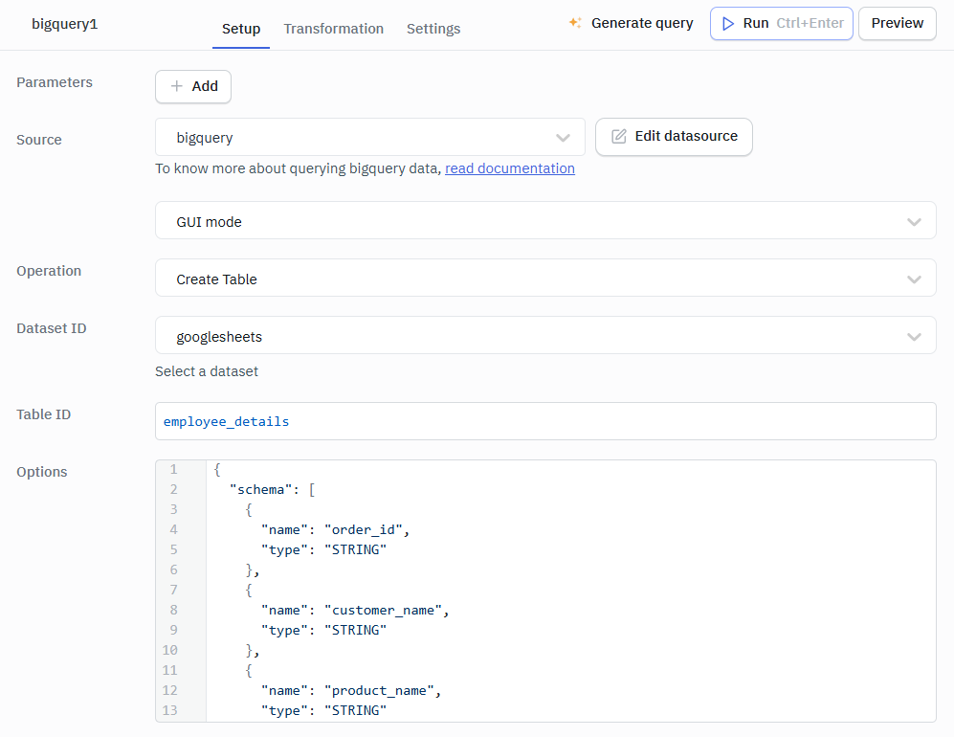Open the Create Table operation dropdown
Screen dimensions: 954x737
pos(545,279)
